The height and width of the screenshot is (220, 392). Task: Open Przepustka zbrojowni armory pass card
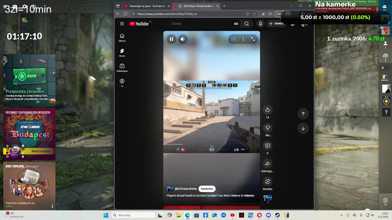(29, 80)
